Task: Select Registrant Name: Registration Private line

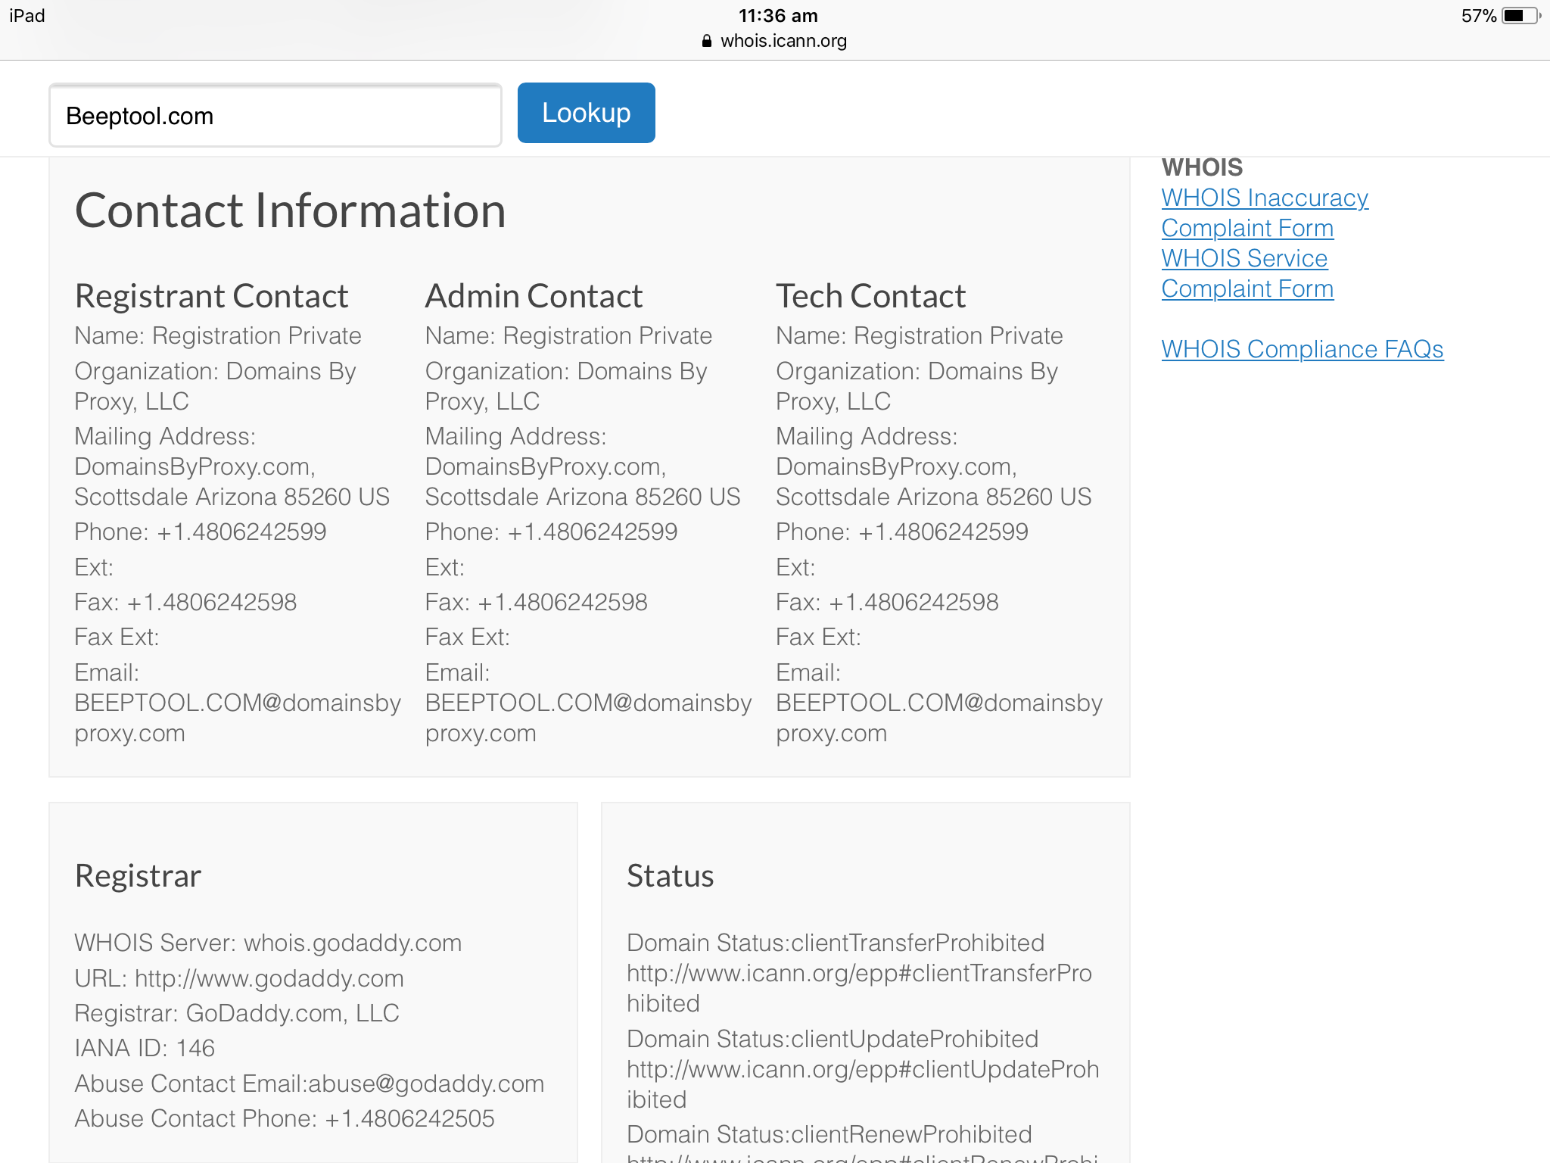Action: (x=218, y=335)
